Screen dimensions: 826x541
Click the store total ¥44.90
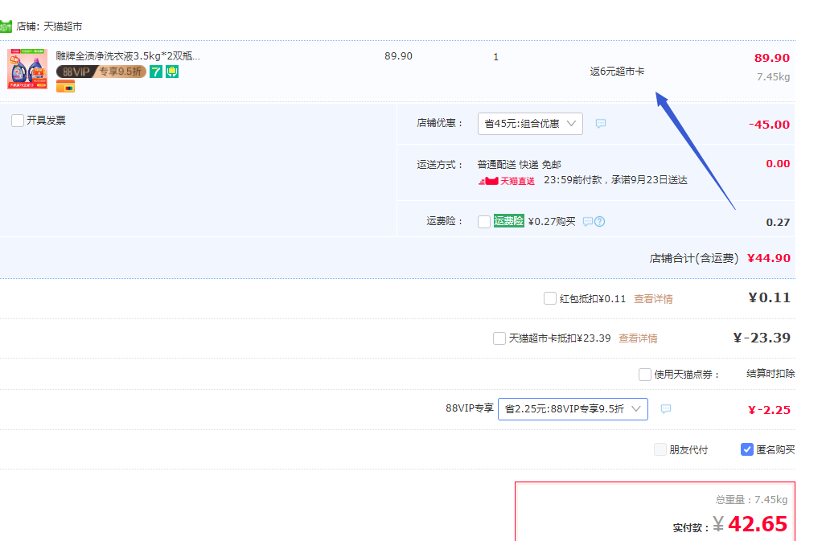click(769, 258)
